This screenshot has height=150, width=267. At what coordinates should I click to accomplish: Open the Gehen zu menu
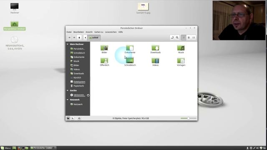click(99, 32)
